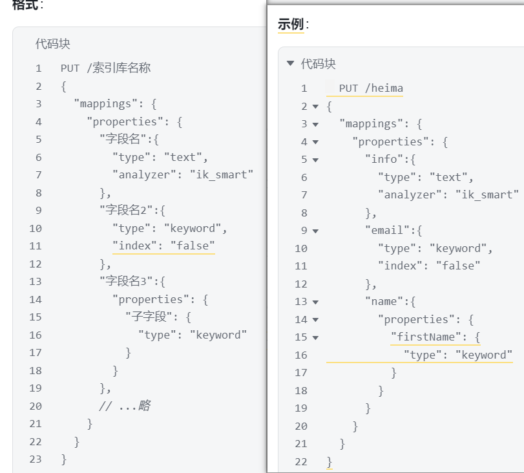Collapse the example code block header triangle

[290, 63]
